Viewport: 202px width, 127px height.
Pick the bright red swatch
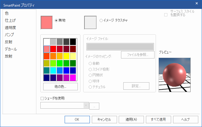tap(53, 49)
